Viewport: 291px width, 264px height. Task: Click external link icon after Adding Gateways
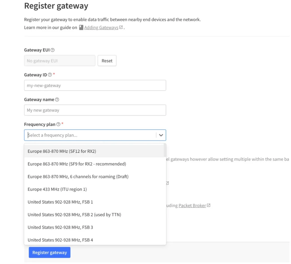click(x=121, y=27)
